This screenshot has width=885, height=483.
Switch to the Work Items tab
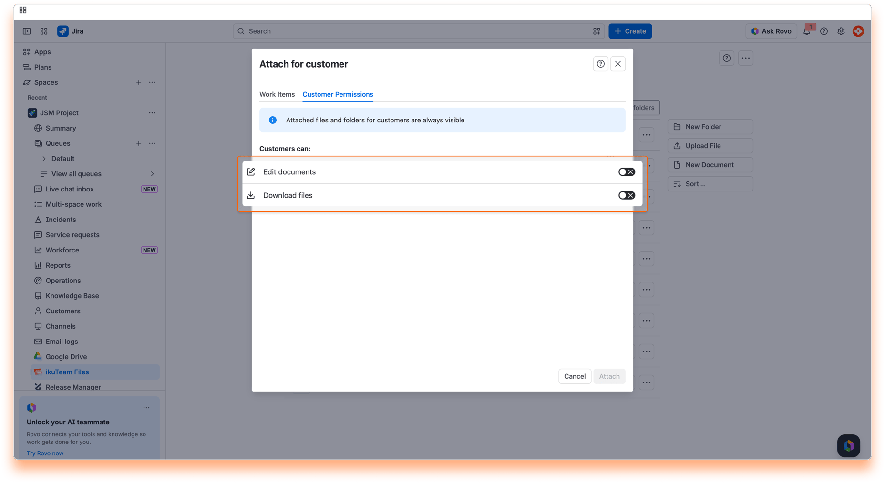pyautogui.click(x=277, y=94)
